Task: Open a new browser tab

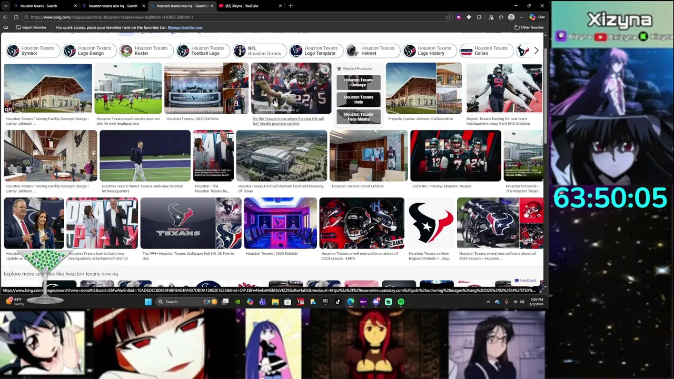Action: 290,6
